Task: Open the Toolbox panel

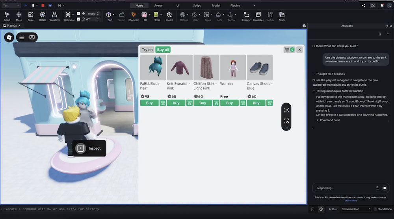Action: click(x=270, y=16)
